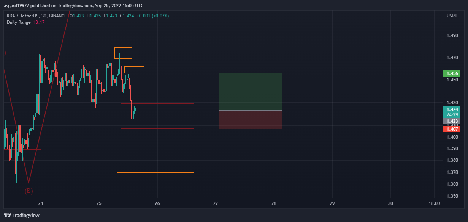This screenshot has height=222, width=468.
Task: Select the red stop-loss zone of the long position
Action: [x=251, y=120]
